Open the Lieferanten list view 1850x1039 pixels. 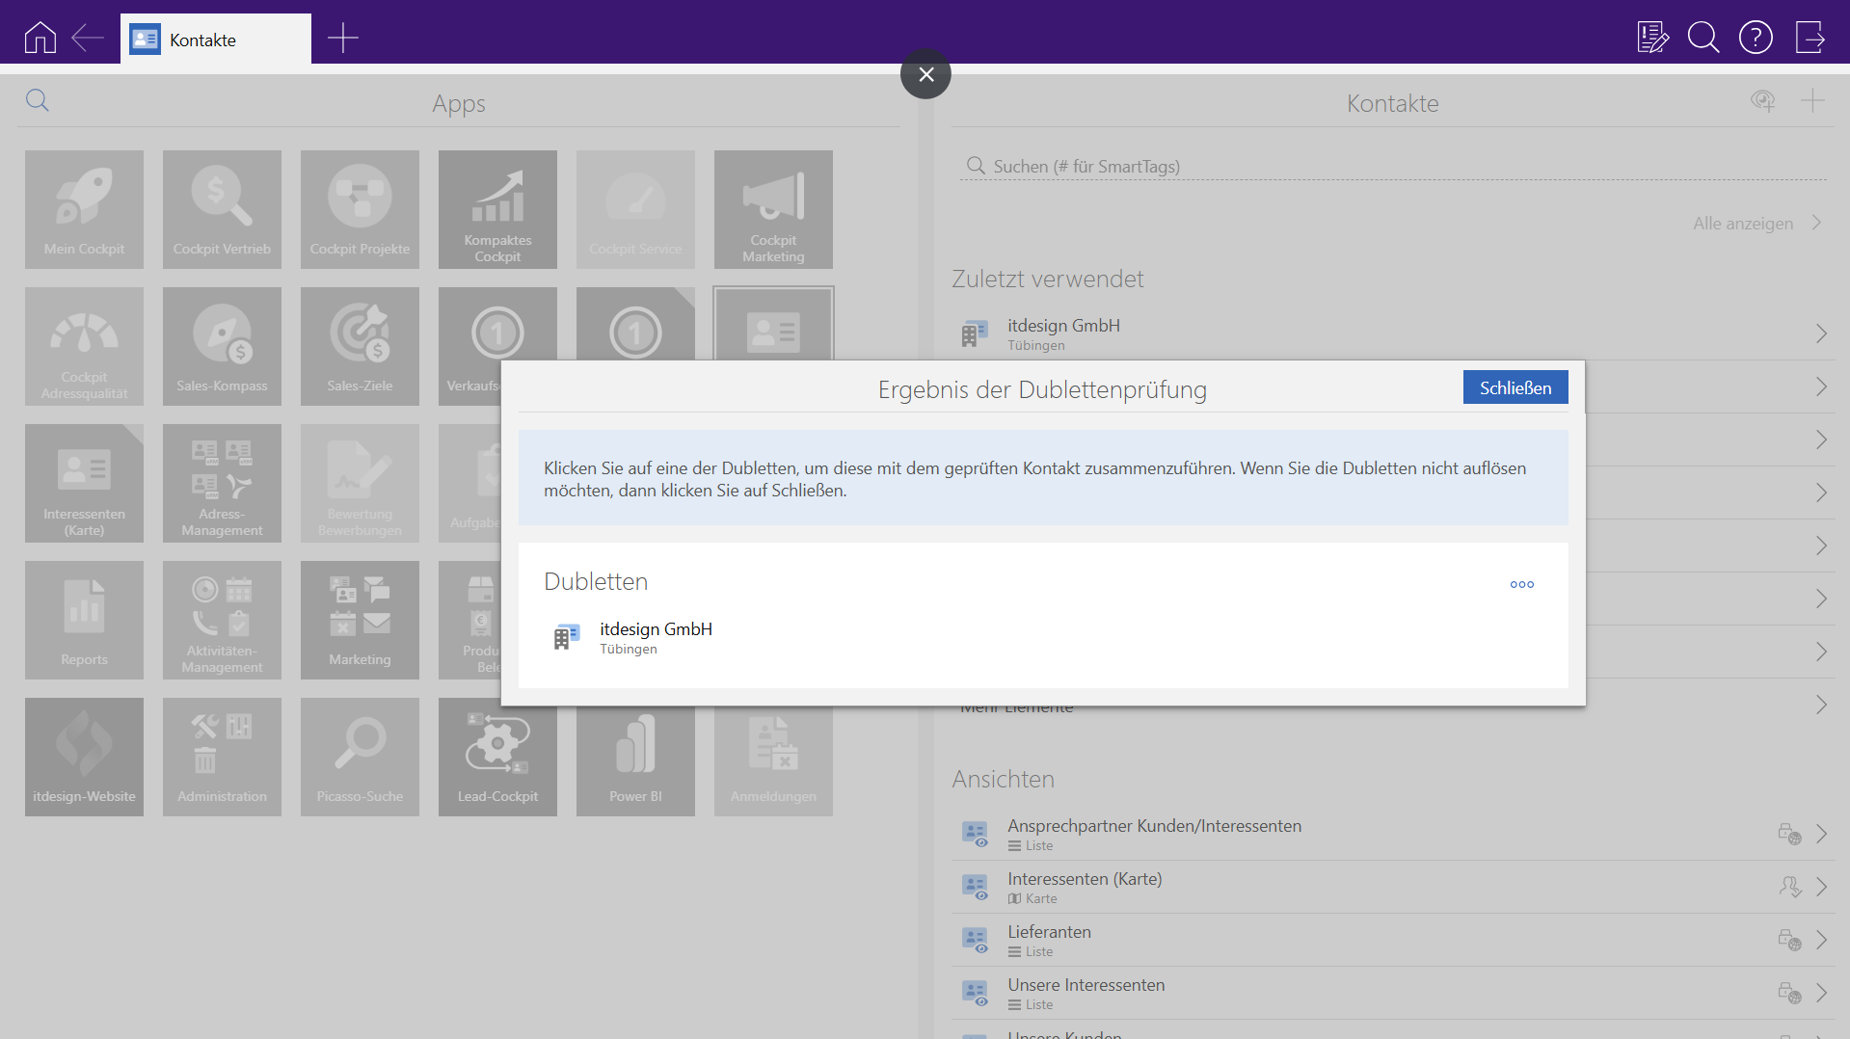click(x=1393, y=940)
